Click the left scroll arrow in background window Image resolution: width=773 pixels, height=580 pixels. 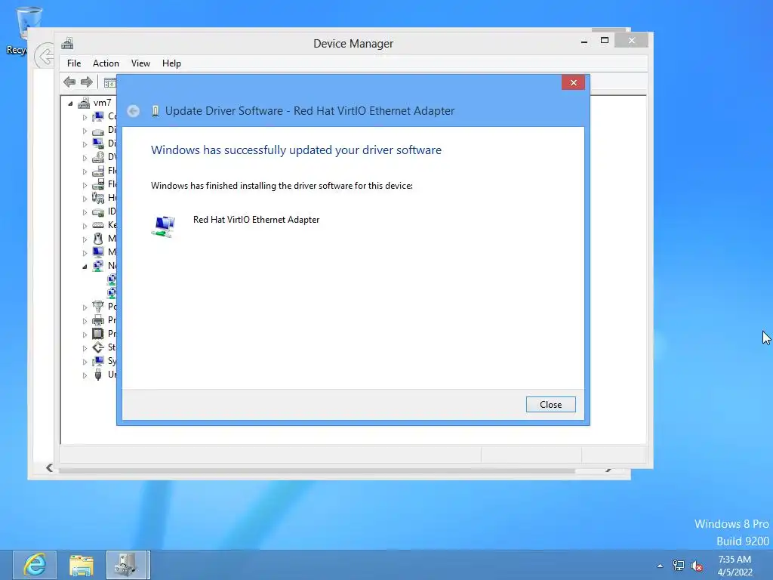click(x=49, y=467)
